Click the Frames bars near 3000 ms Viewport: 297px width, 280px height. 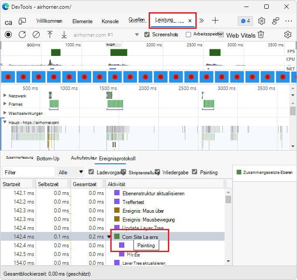click(209, 104)
